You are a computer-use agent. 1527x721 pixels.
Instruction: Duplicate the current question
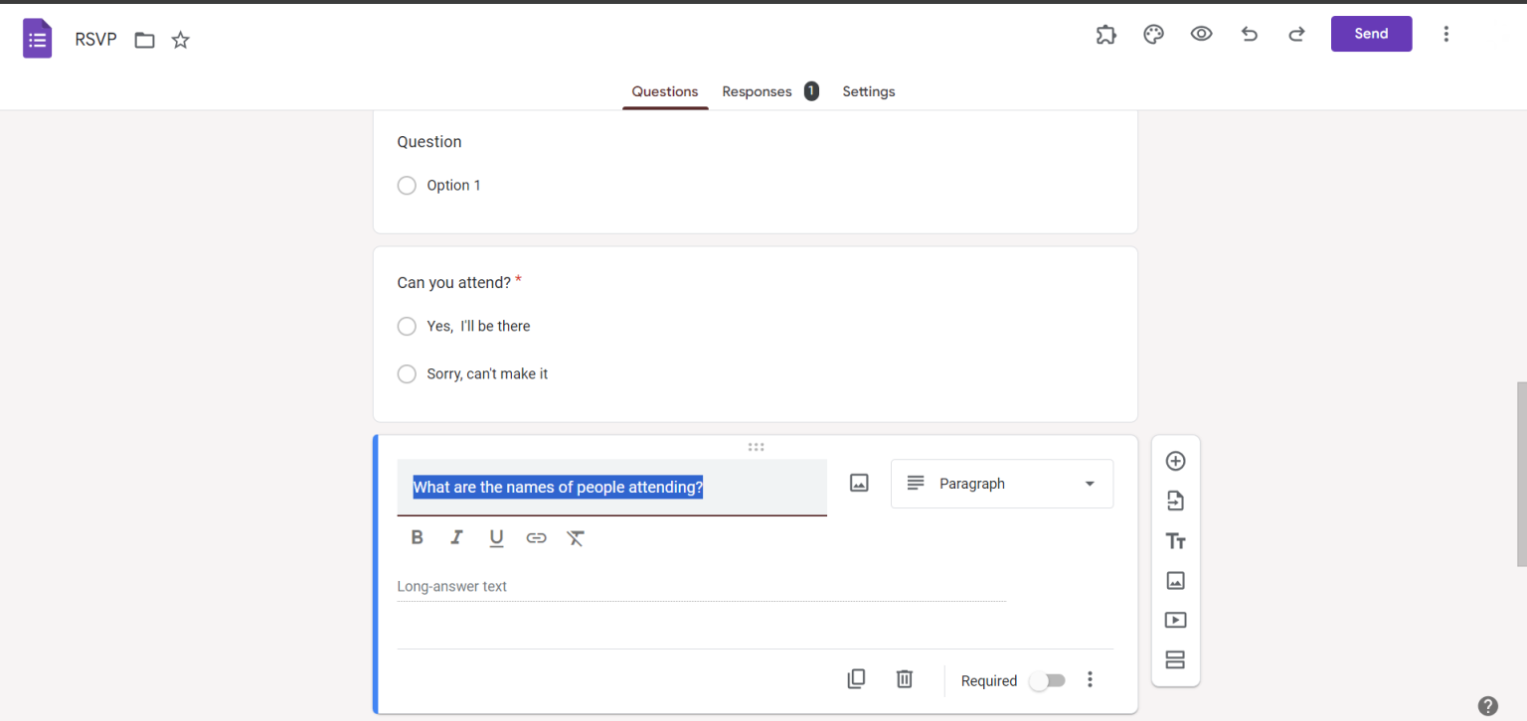pos(856,678)
